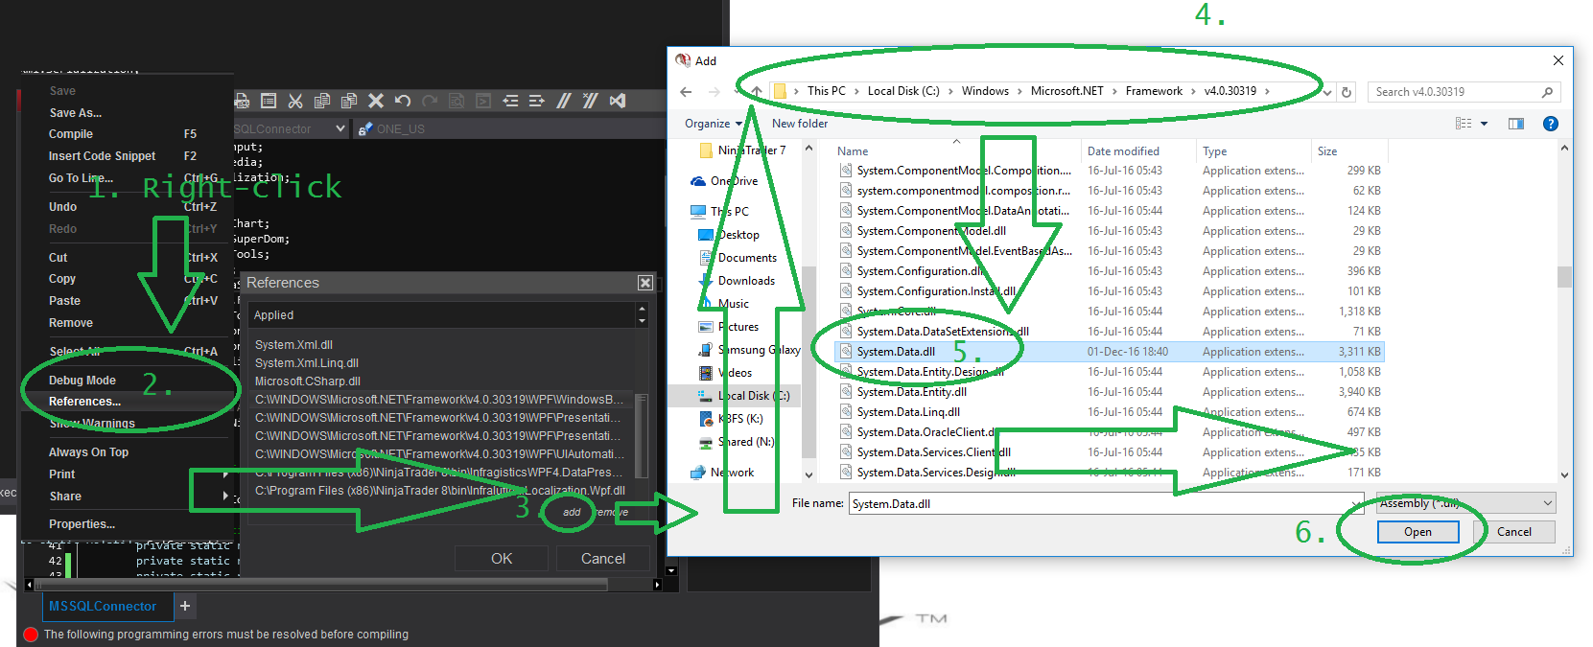Click the uncomment selection icon
The image size is (1593, 647).
[591, 101]
